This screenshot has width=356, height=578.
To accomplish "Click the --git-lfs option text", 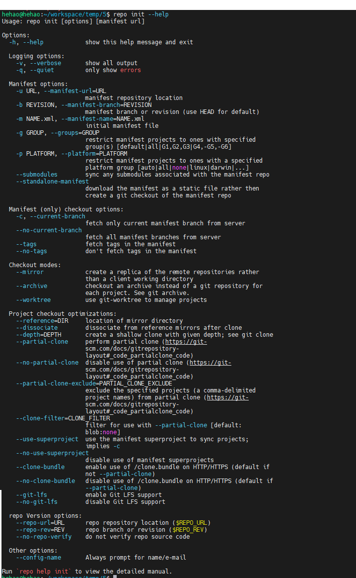I will 31,495.
